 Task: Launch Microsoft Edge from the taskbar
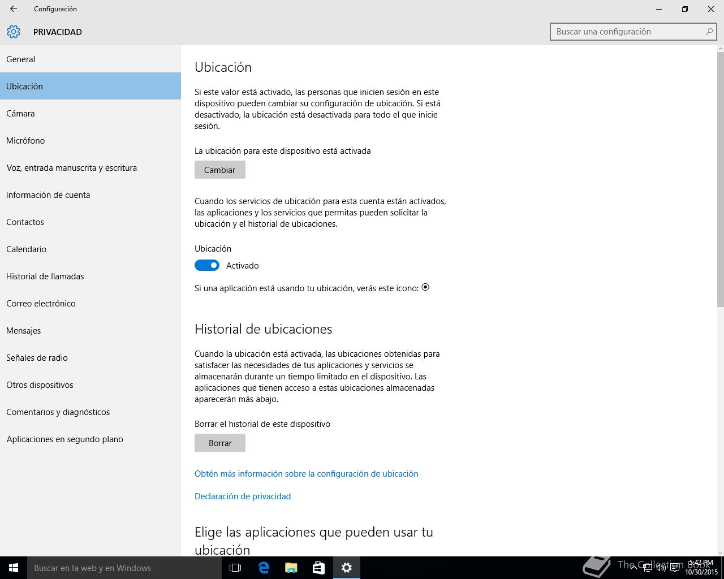coord(264,568)
